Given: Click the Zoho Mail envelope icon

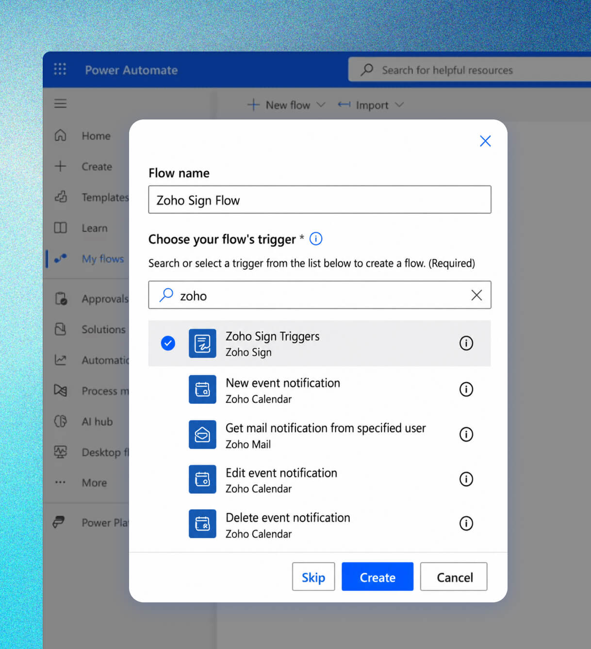Looking at the screenshot, I should [202, 434].
